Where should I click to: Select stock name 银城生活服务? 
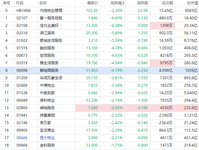(51, 41)
